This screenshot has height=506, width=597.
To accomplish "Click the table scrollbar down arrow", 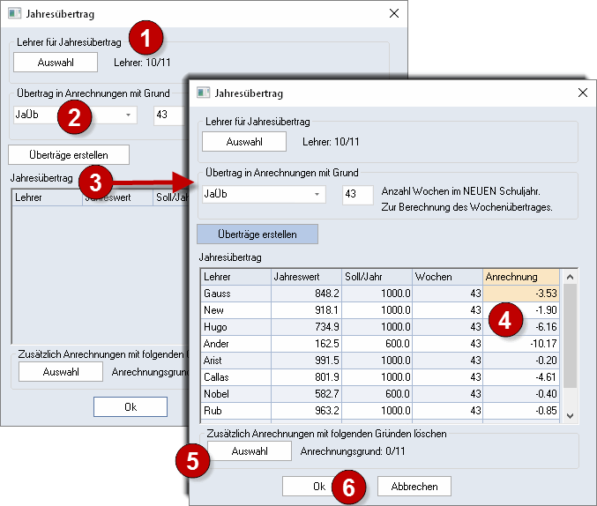I will pos(570,416).
